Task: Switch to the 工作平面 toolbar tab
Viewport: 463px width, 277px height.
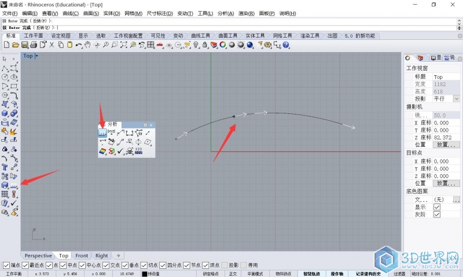Action: (x=34, y=36)
